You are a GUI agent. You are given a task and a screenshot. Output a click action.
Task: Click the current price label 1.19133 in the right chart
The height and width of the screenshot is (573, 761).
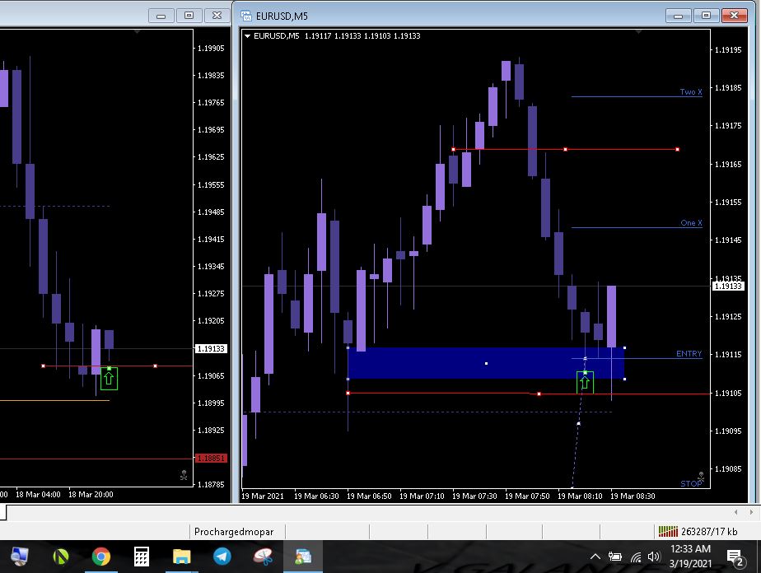(x=728, y=286)
